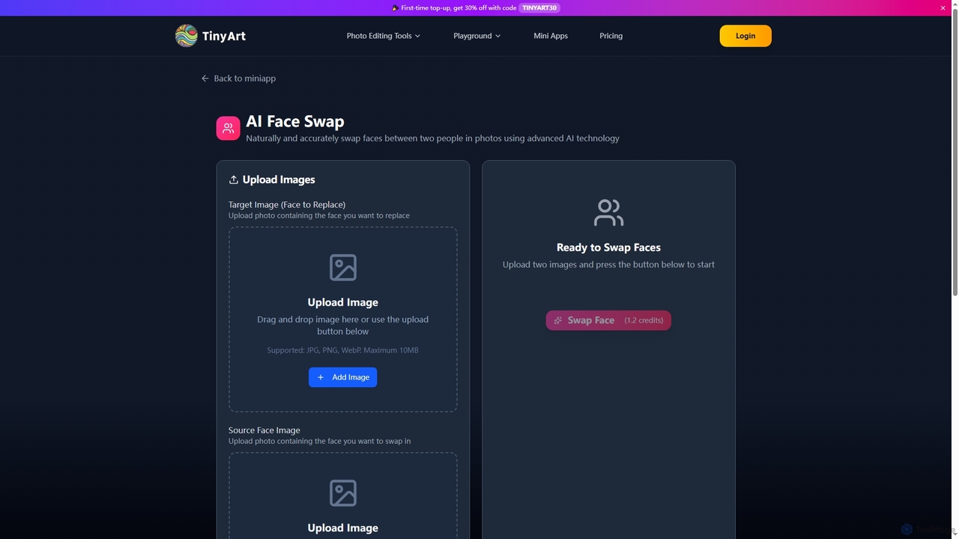Click the sparkle icon on Swap Face button
This screenshot has height=539, width=959.
557,320
